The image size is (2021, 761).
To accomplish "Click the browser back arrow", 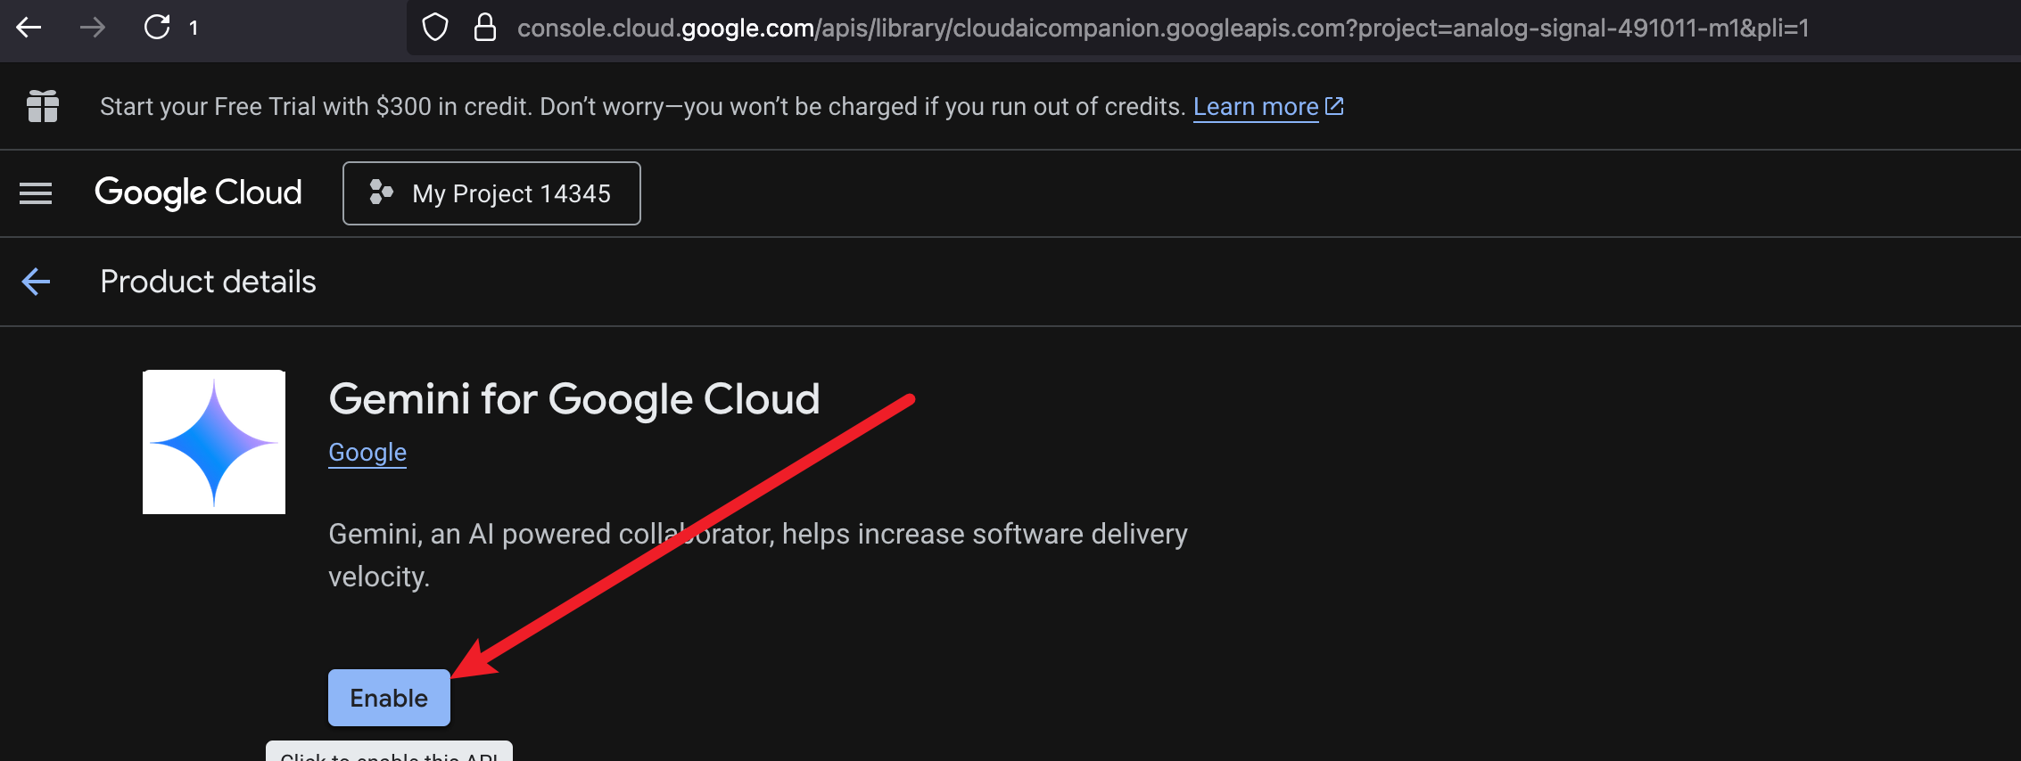I will [29, 28].
